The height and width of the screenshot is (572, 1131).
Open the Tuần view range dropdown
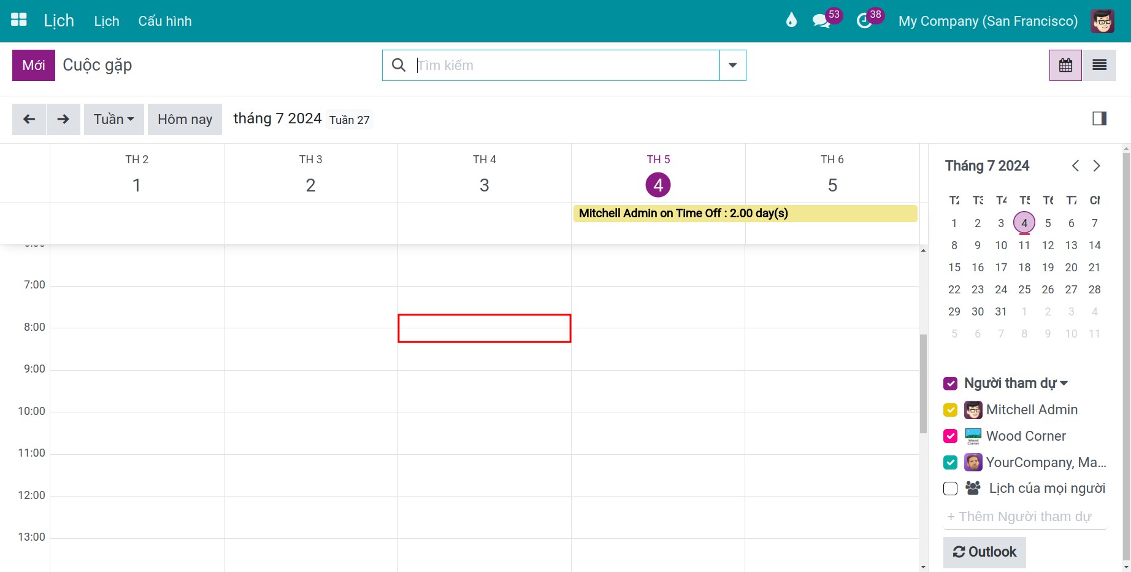pos(114,119)
